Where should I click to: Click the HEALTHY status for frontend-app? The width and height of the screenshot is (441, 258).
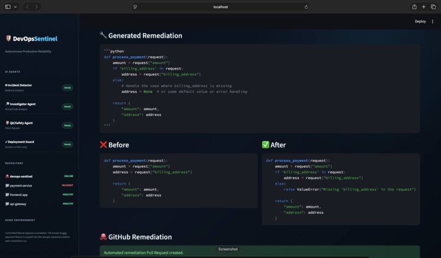click(68, 195)
